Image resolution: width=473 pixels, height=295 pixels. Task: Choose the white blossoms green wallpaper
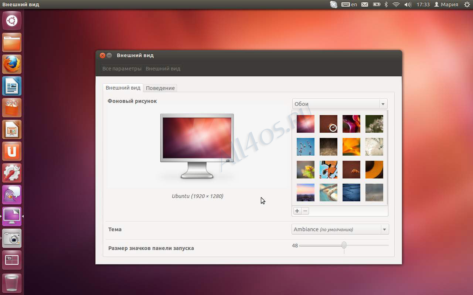374,124
